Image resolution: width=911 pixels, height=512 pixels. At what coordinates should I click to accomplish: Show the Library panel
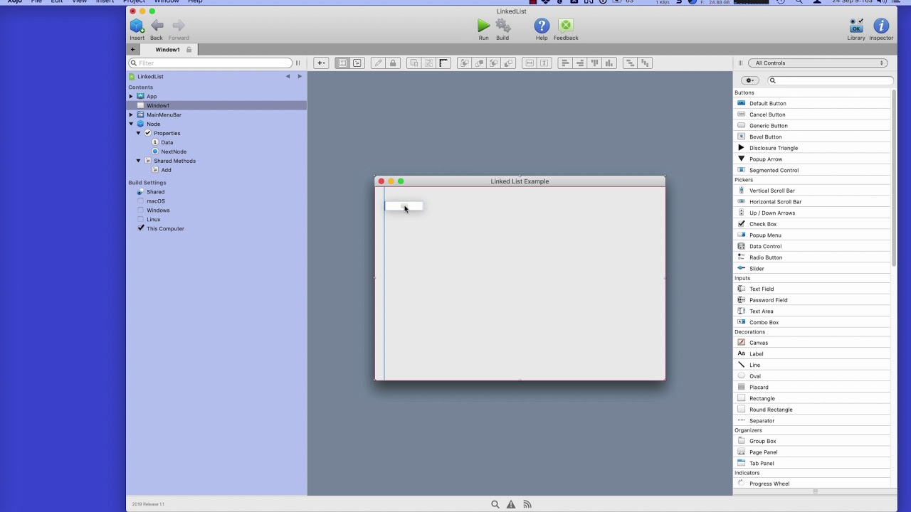[x=856, y=26]
